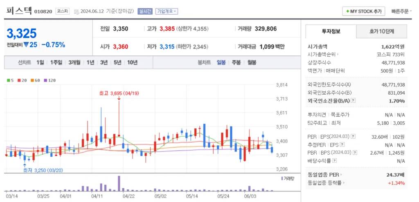
Task: Click the green 5-day moving average legend
Action: click(x=10, y=80)
